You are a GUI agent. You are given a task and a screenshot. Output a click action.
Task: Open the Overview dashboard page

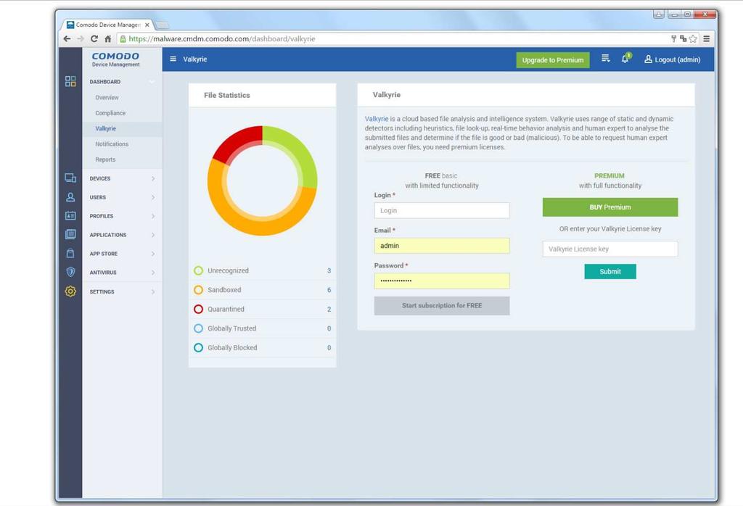[107, 98]
